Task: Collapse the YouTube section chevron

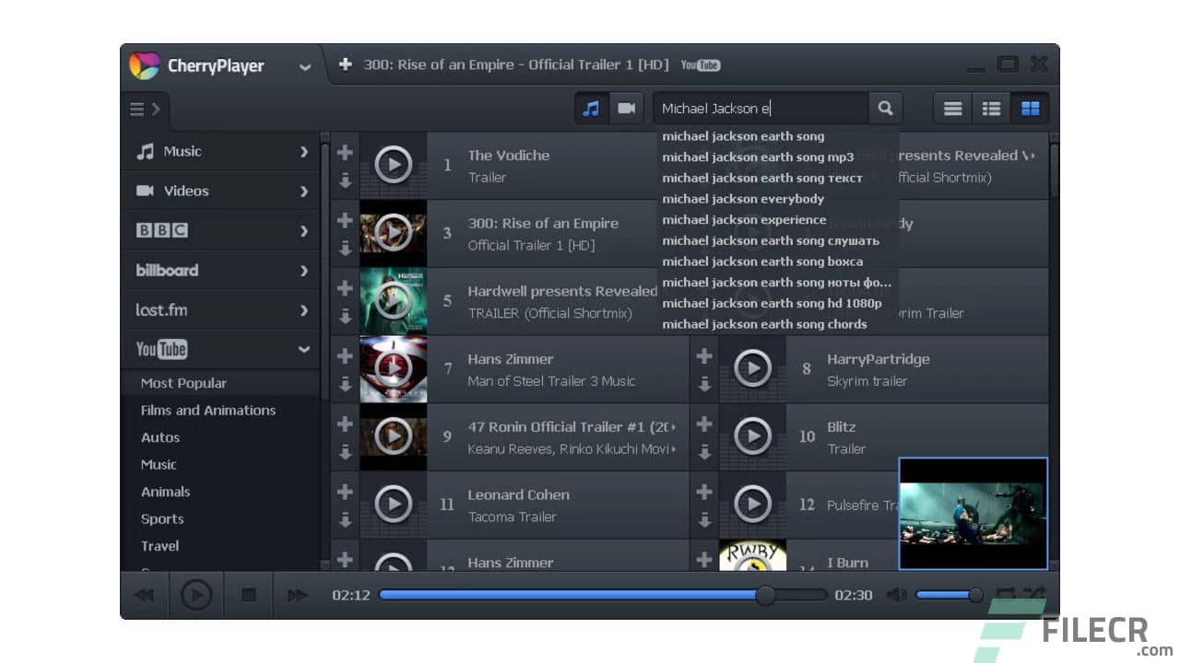Action: click(304, 349)
